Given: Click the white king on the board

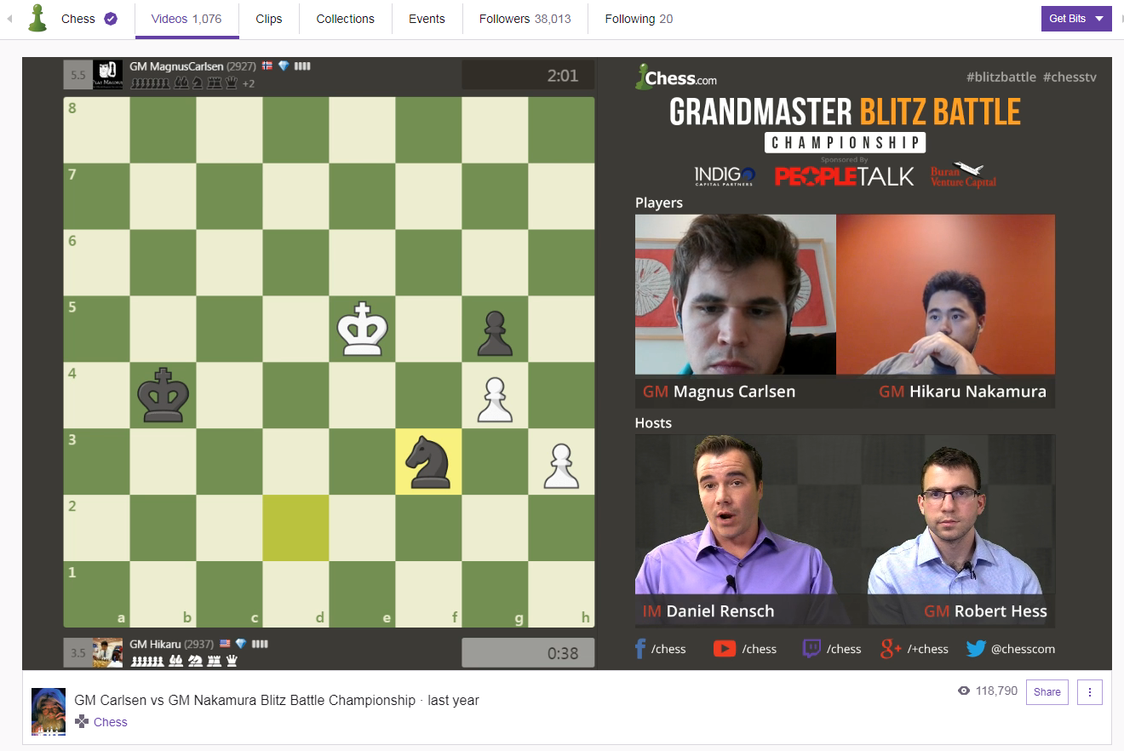Looking at the screenshot, I should (363, 329).
